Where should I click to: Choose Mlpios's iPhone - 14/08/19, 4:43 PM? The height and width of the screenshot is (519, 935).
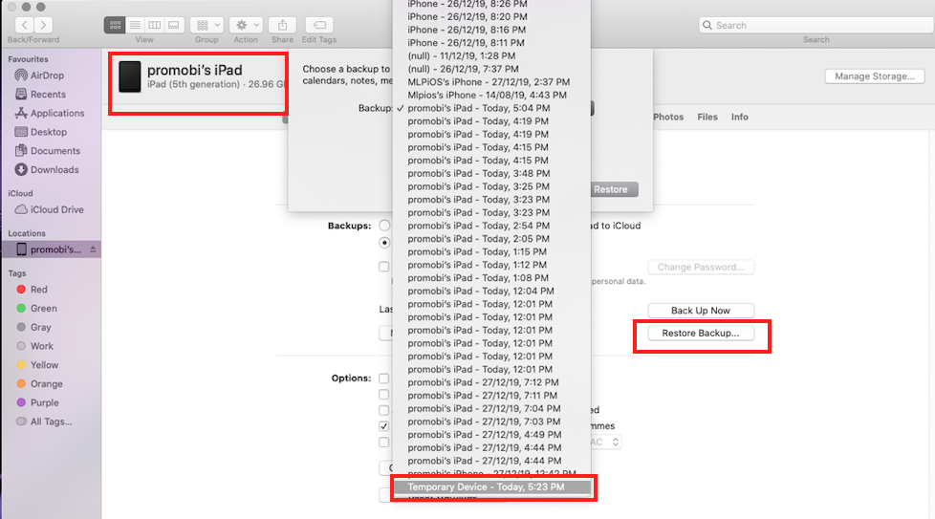[x=492, y=96]
